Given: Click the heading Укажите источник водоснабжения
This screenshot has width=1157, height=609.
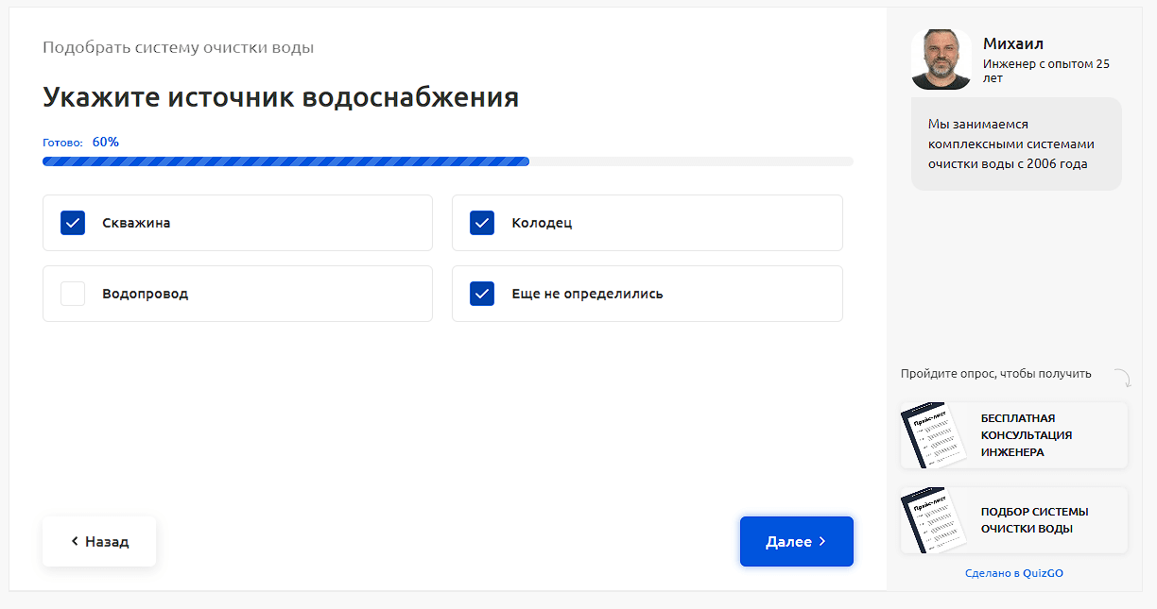Looking at the screenshot, I should 281,97.
